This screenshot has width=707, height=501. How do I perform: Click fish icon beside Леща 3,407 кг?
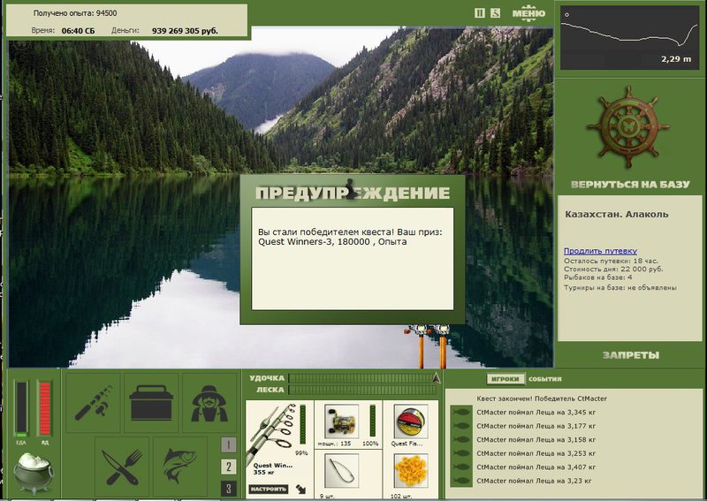coord(460,467)
